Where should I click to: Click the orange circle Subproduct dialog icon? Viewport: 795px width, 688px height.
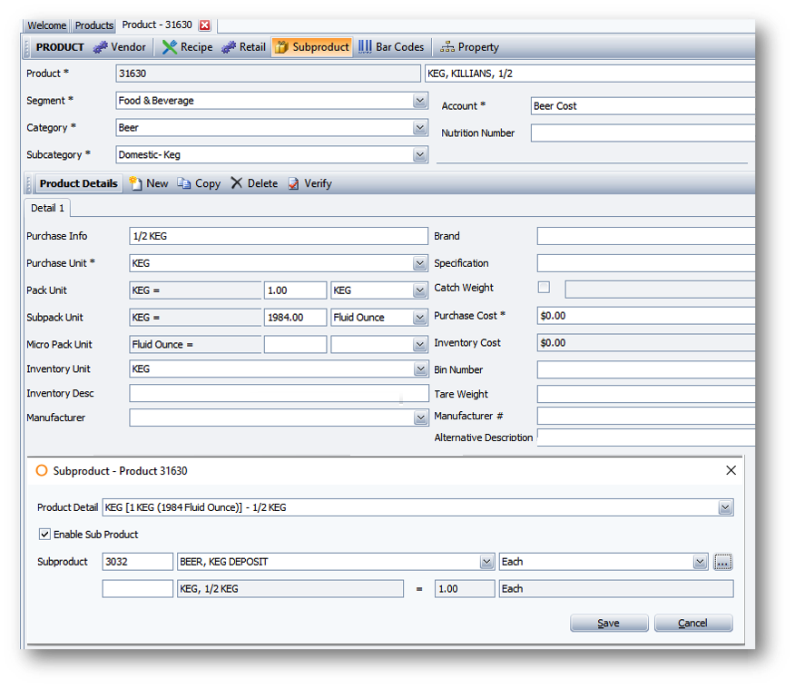[42, 470]
